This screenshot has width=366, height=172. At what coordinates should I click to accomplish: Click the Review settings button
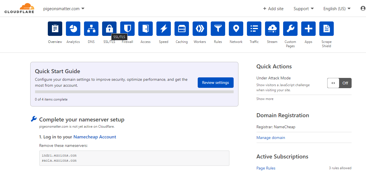point(216,82)
